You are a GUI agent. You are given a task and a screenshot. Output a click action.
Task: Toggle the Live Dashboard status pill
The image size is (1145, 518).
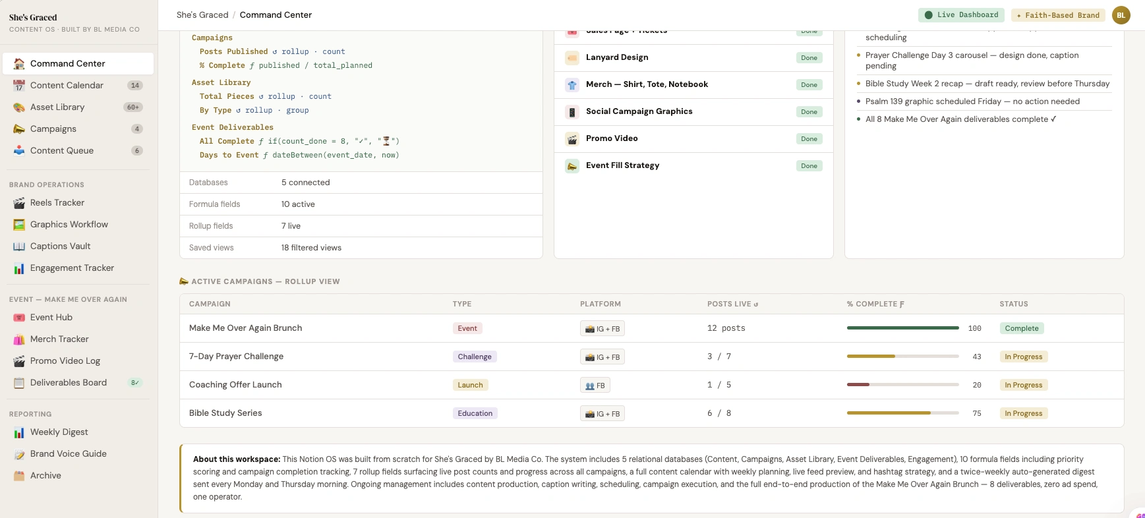click(x=961, y=15)
